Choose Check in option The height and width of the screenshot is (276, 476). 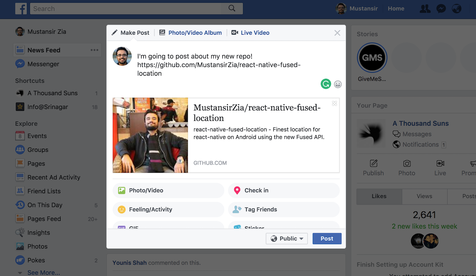click(x=284, y=190)
